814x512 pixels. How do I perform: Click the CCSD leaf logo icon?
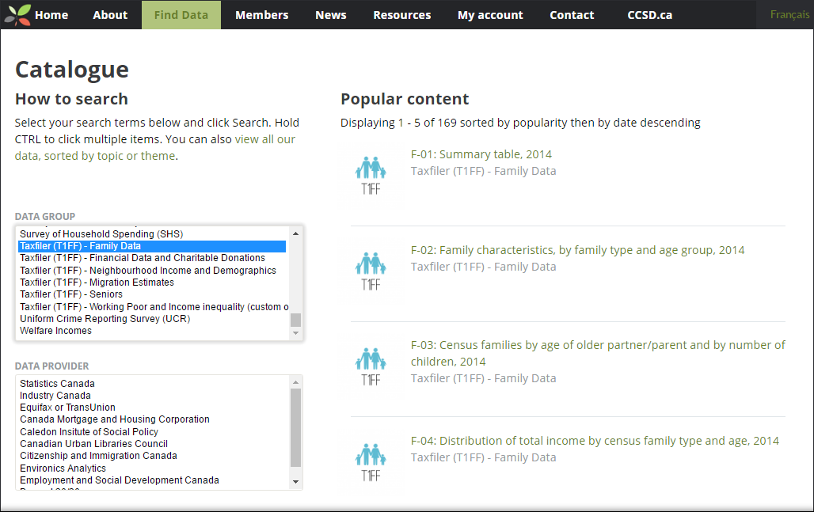point(17,14)
